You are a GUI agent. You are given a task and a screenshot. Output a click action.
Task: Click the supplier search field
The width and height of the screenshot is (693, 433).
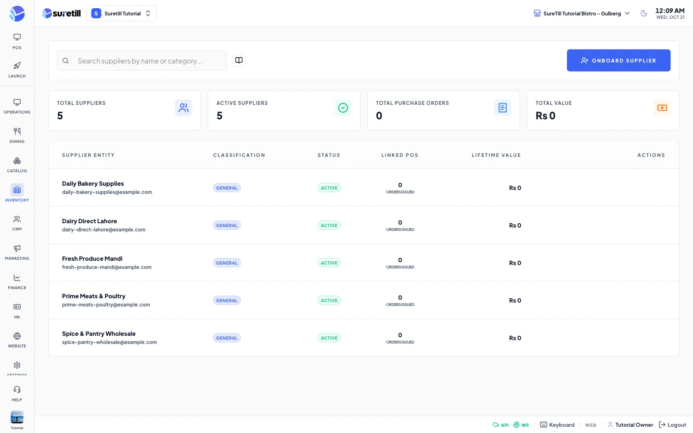142,61
